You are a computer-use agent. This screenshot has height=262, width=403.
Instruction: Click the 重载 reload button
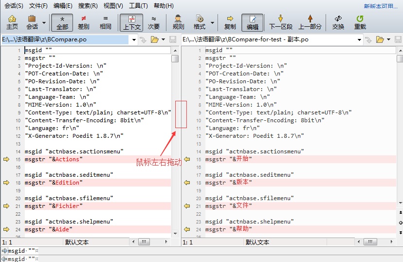pyautogui.click(x=360, y=22)
